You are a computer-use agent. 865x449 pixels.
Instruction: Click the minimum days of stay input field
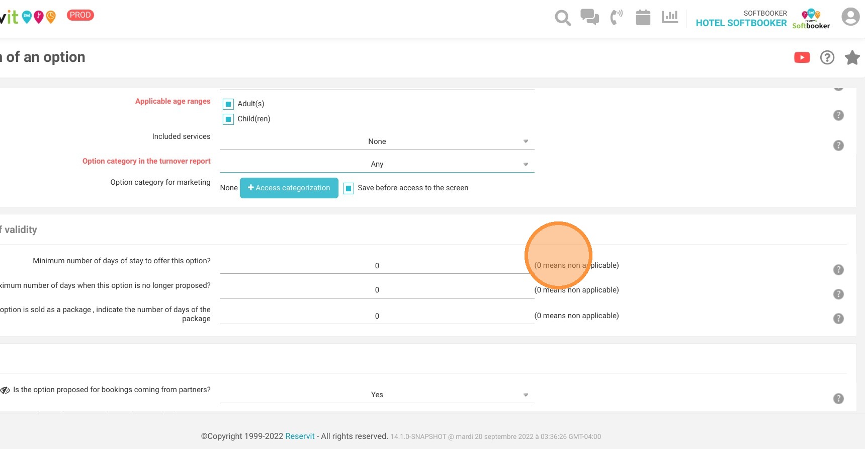tap(377, 266)
